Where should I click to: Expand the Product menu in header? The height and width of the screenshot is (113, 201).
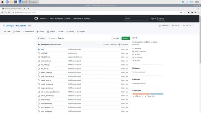(x=44, y=19)
